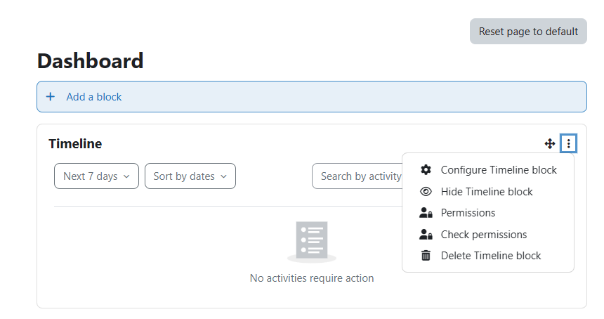604x319 pixels.
Task: Click the user-lock icon beside Permissions
Action: 426,213
